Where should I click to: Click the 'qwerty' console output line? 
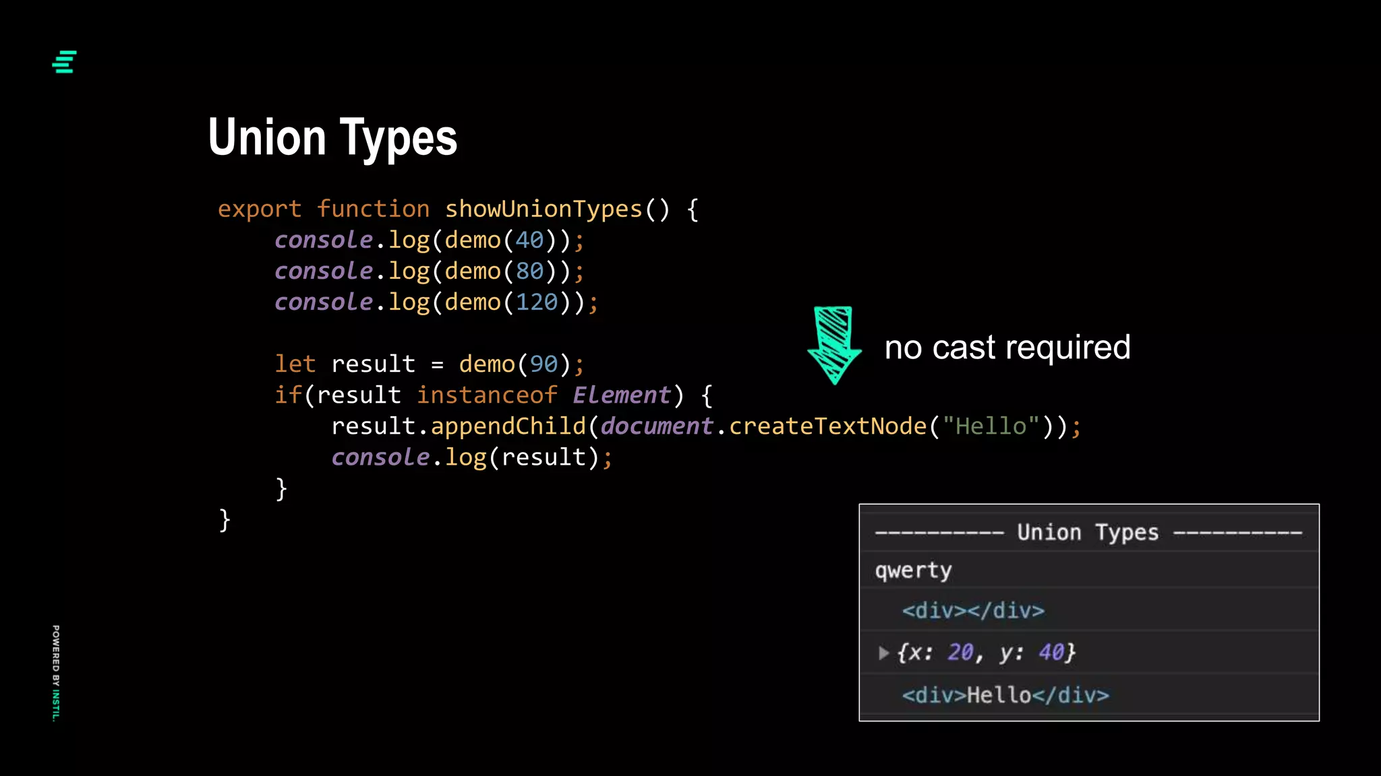(x=913, y=571)
